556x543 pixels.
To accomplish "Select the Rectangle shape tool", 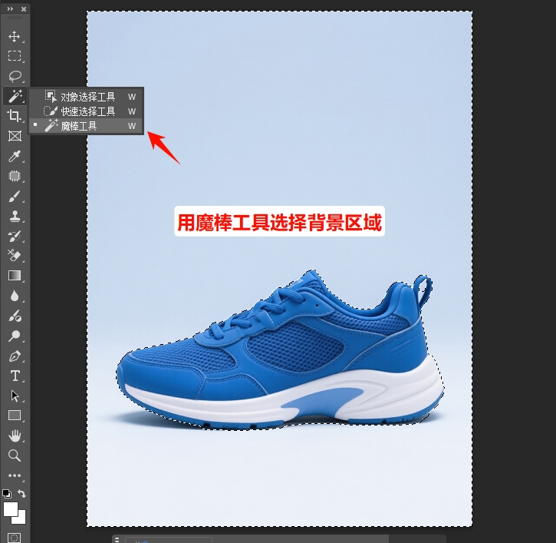I will click(15, 416).
